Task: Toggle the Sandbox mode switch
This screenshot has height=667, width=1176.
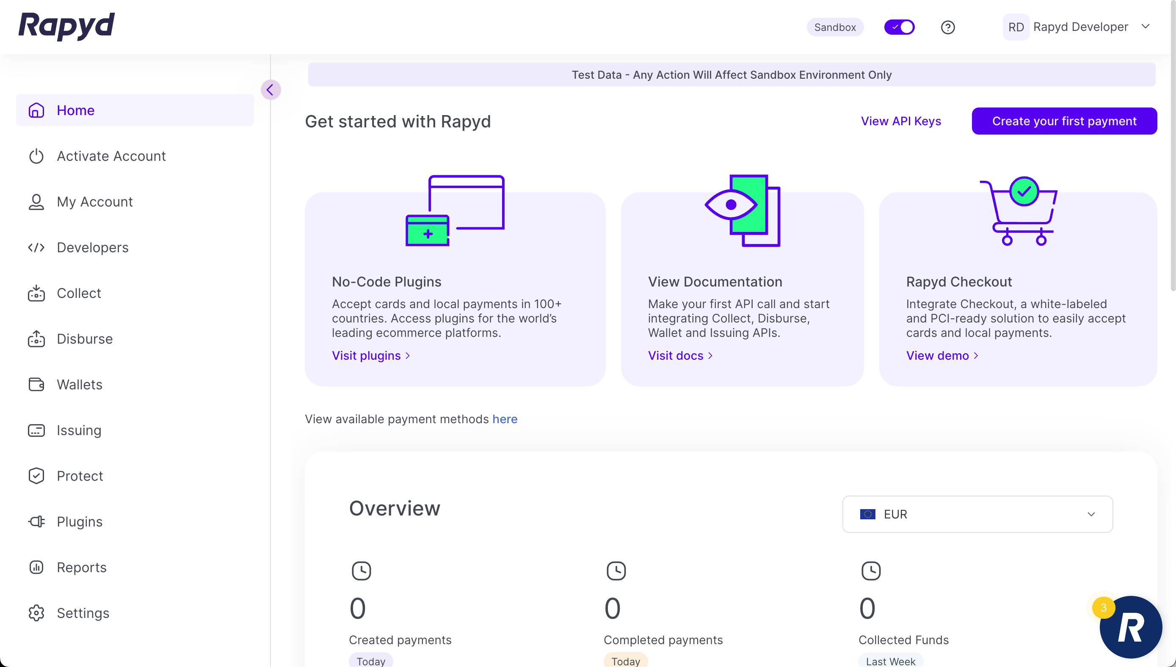Action: coord(899,28)
